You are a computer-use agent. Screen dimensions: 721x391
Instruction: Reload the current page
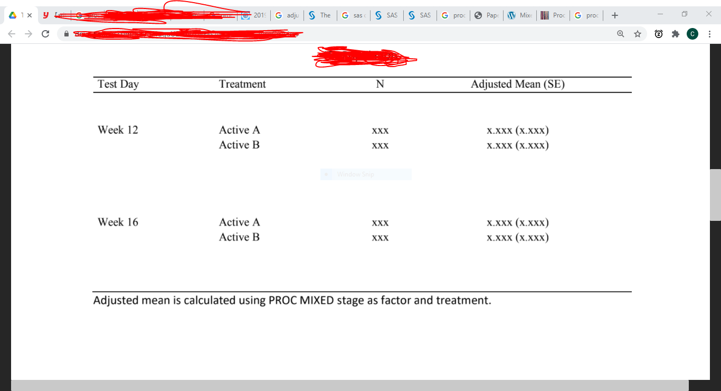(x=45, y=33)
